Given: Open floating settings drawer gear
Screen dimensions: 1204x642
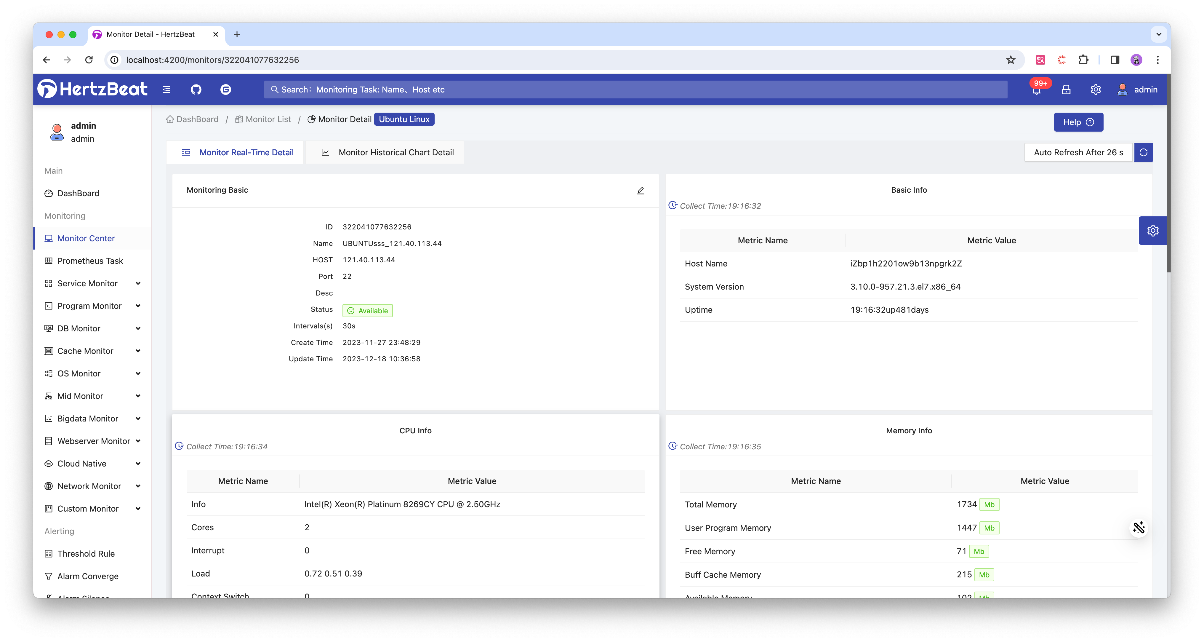Looking at the screenshot, I should pos(1152,231).
